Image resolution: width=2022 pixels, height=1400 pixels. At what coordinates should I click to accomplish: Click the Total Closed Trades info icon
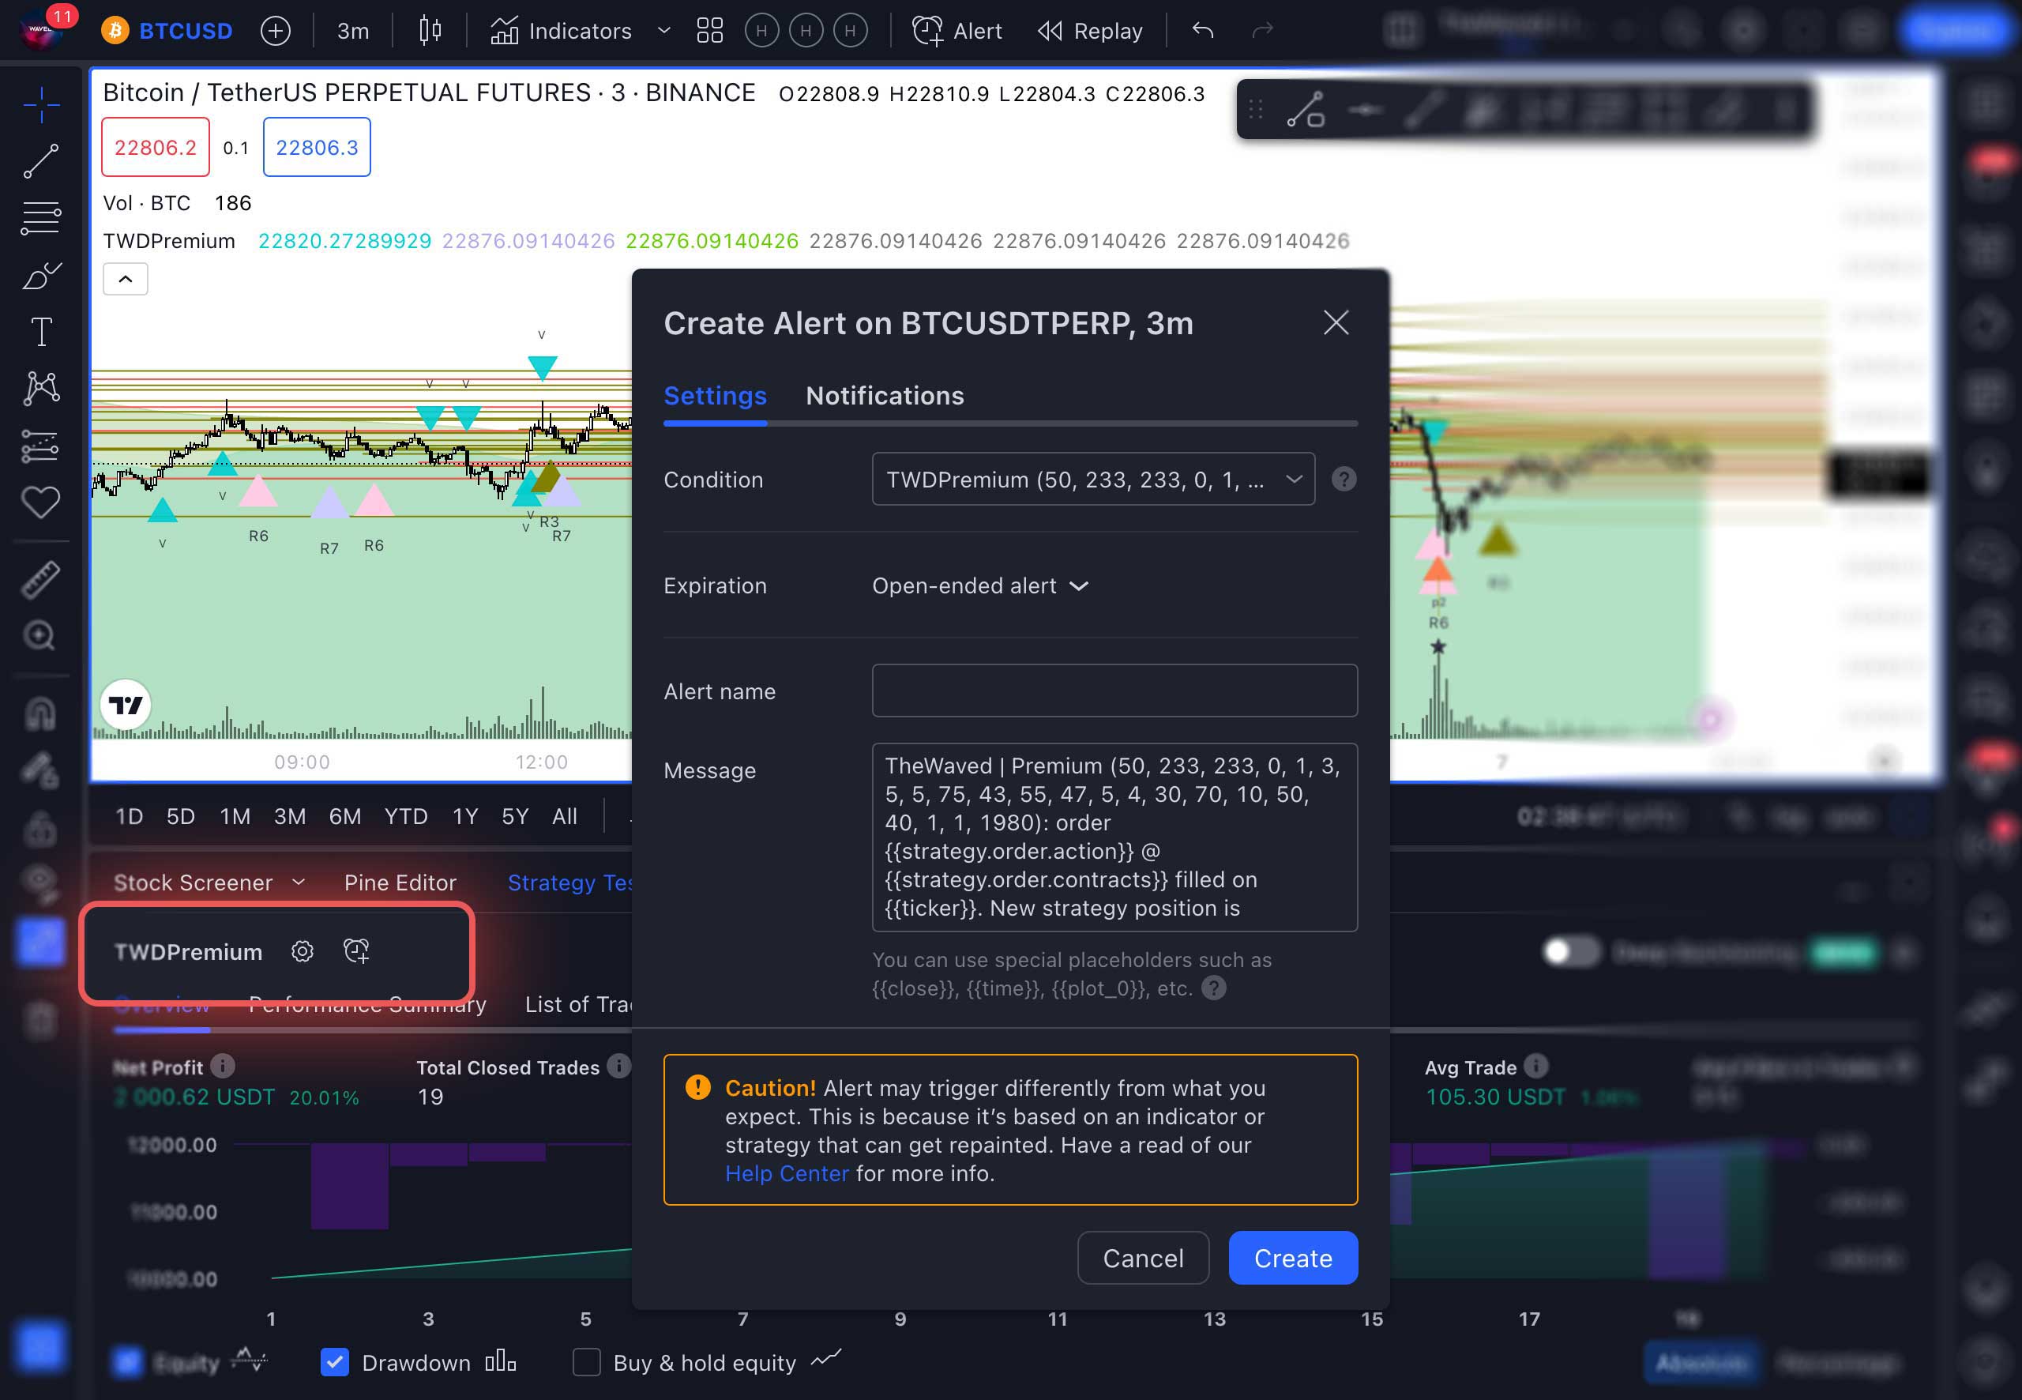click(x=619, y=1066)
